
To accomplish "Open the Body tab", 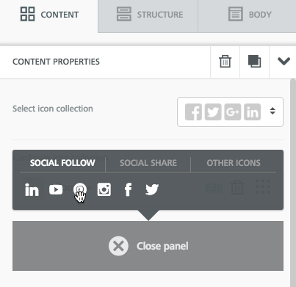I will point(247,15).
